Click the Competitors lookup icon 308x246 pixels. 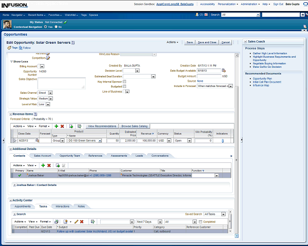[48, 58]
